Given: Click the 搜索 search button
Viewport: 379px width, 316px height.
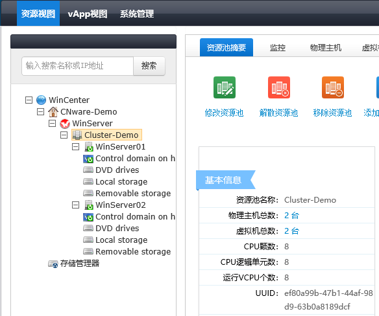Looking at the screenshot, I should (149, 66).
